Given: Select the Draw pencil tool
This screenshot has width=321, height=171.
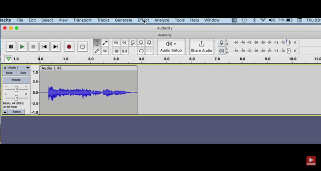Looking at the screenshot, I should (97, 51).
